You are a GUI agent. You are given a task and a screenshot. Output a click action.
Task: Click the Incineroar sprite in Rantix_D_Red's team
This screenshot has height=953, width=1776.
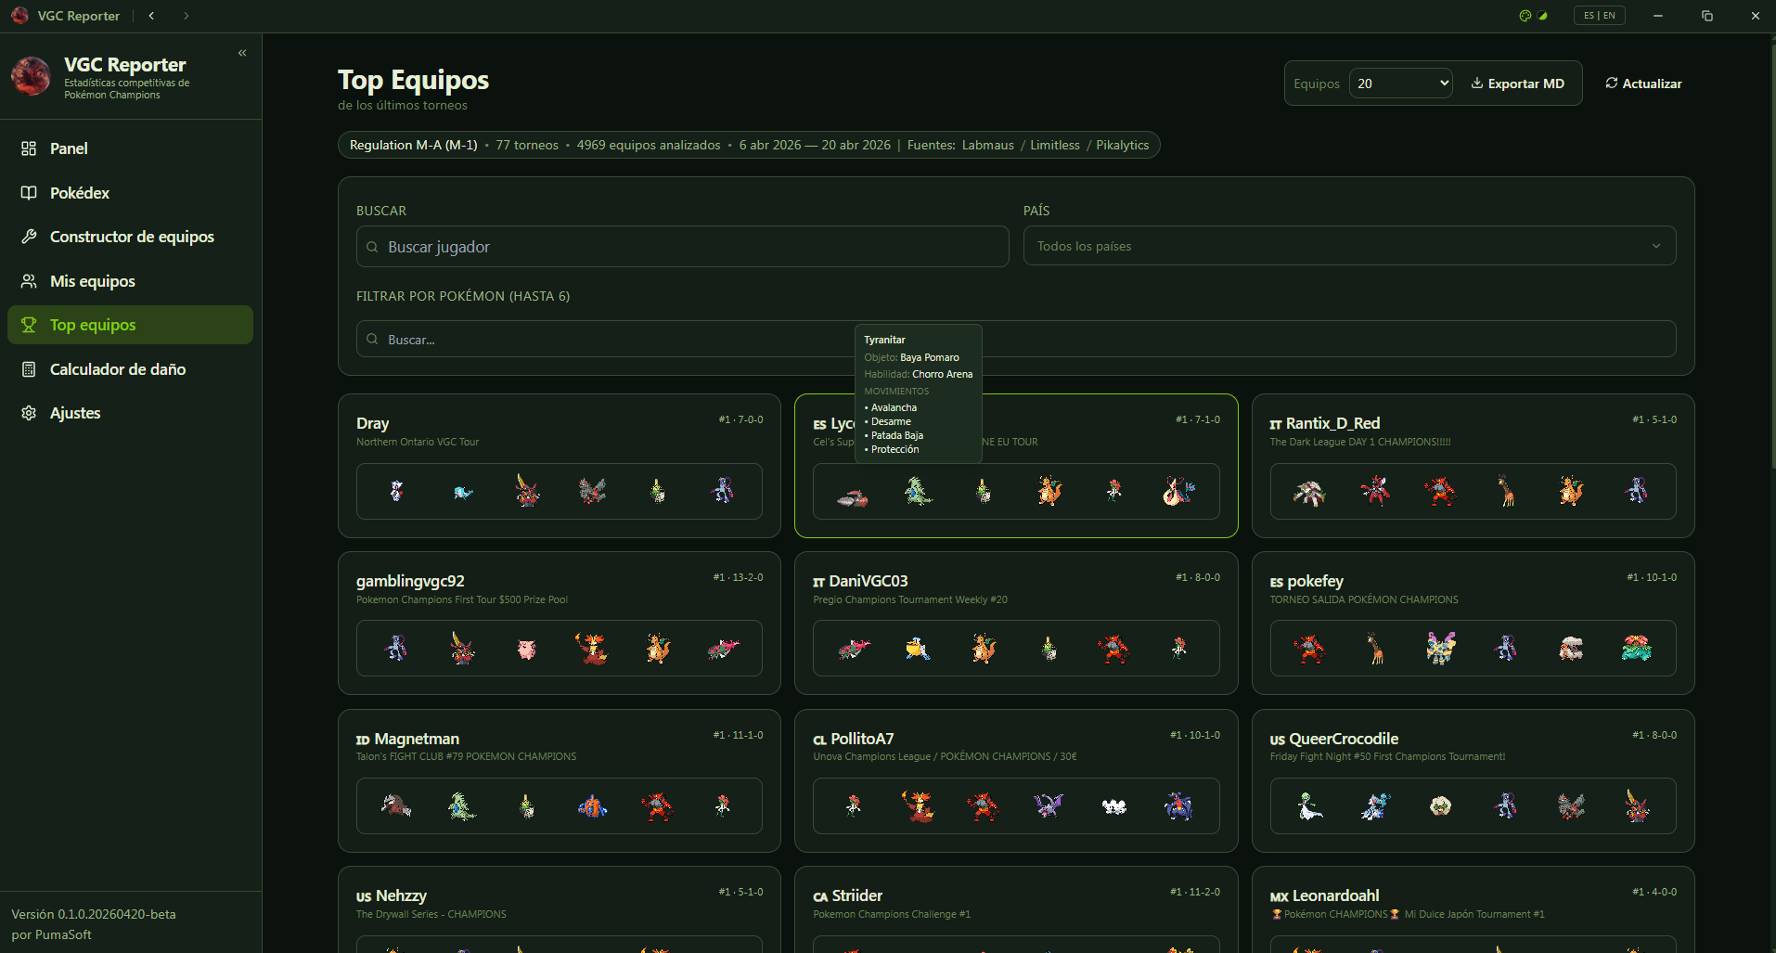coord(1441,491)
